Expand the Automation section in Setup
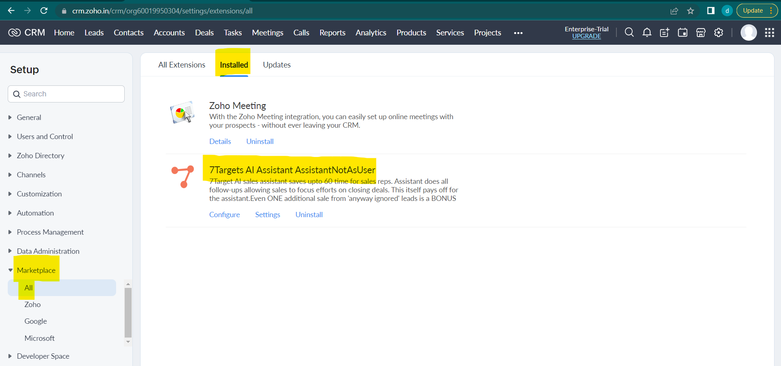The width and height of the screenshot is (781, 366). coord(35,213)
